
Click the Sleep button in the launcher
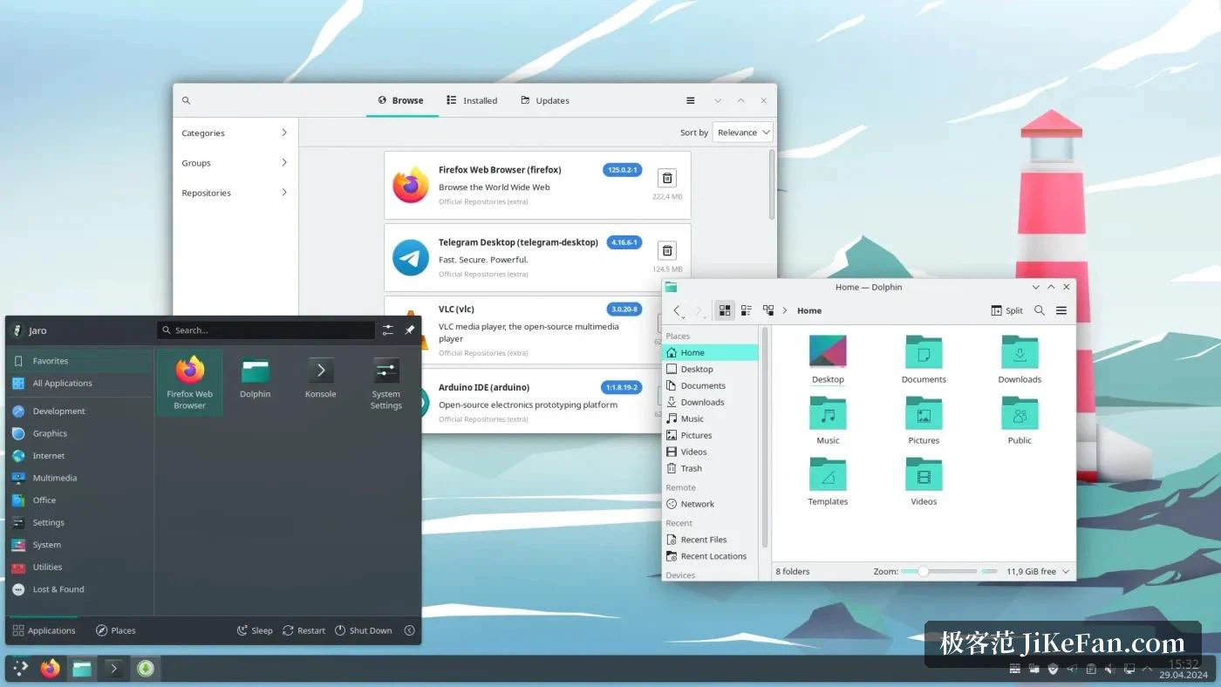[255, 630]
